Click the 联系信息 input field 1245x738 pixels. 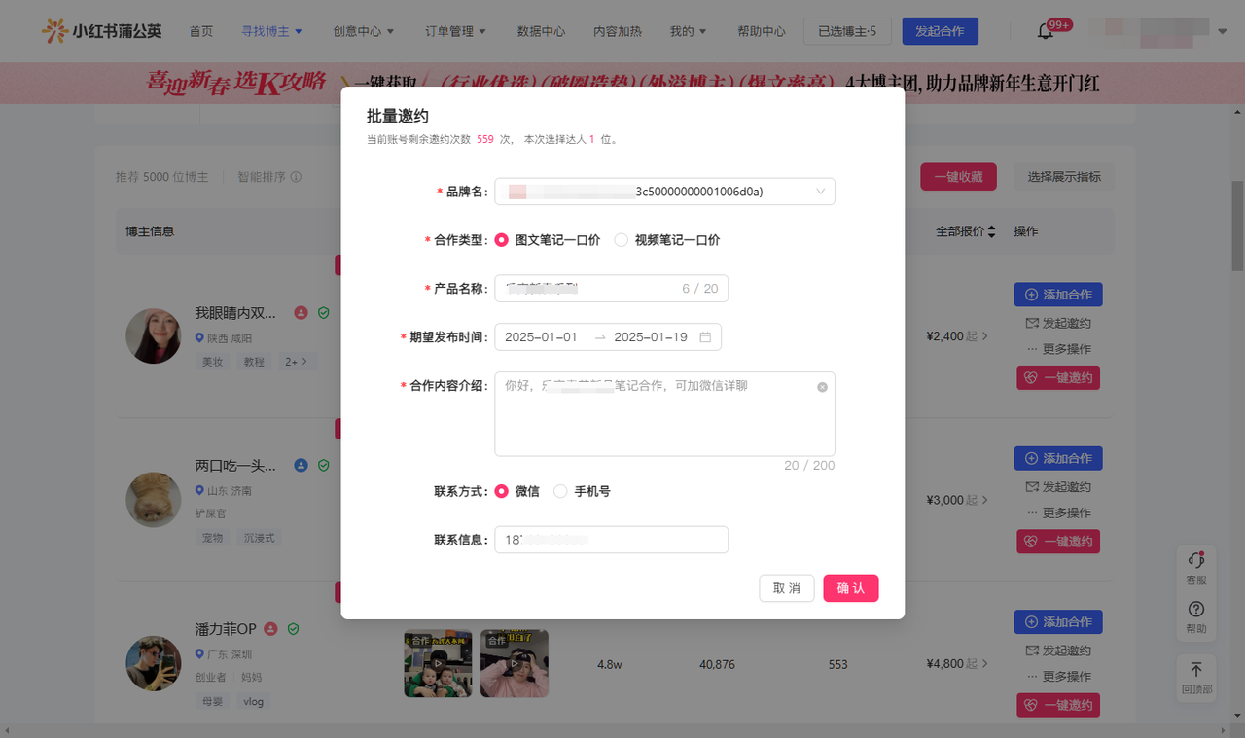(611, 540)
